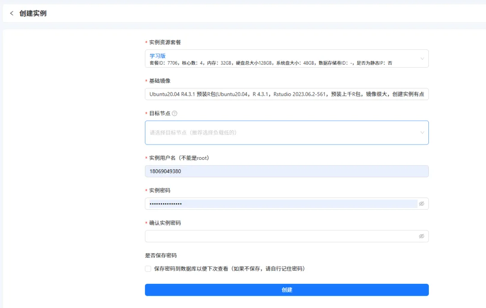Image resolution: width=486 pixels, height=308 pixels.
Task: Click the 基础镜像 field label
Action: pyautogui.click(x=160, y=81)
